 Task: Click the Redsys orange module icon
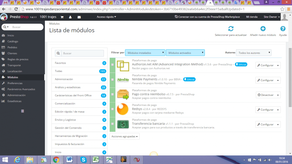123,109
